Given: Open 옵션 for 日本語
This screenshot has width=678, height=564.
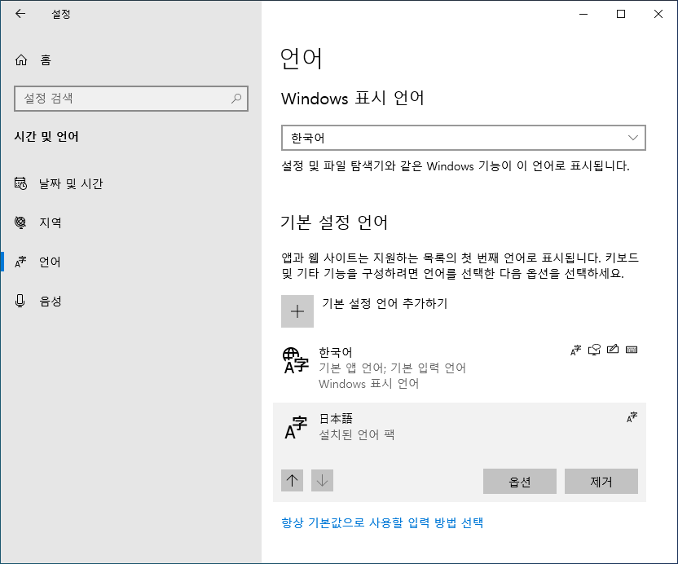Looking at the screenshot, I should [x=520, y=481].
